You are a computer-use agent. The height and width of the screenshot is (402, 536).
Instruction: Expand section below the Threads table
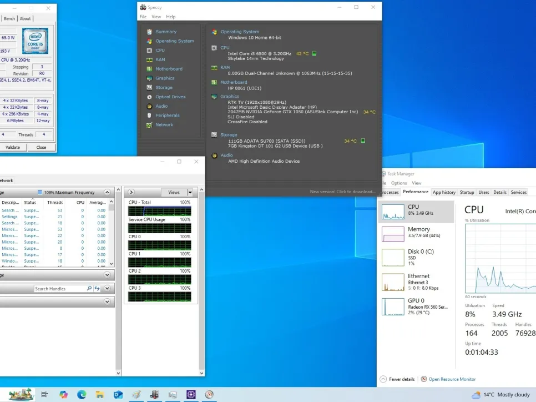107,275
